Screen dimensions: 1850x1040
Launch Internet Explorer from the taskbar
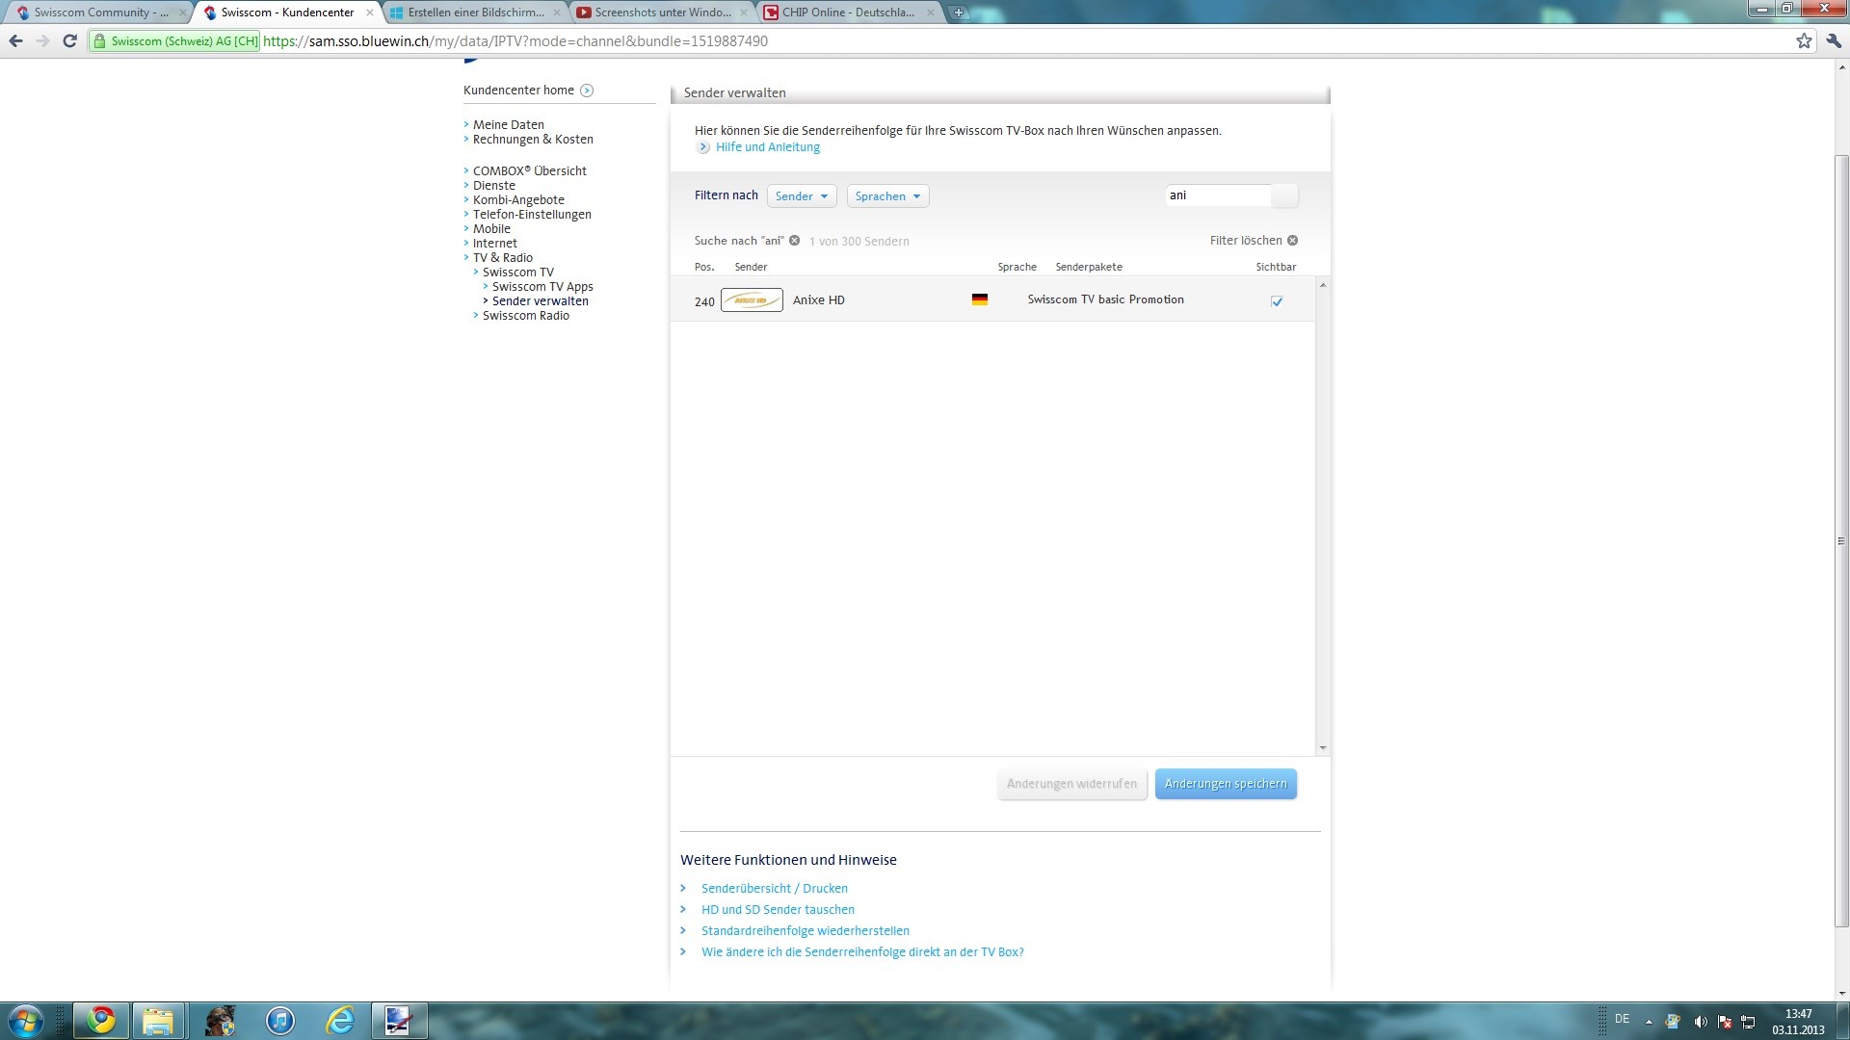coord(340,1020)
